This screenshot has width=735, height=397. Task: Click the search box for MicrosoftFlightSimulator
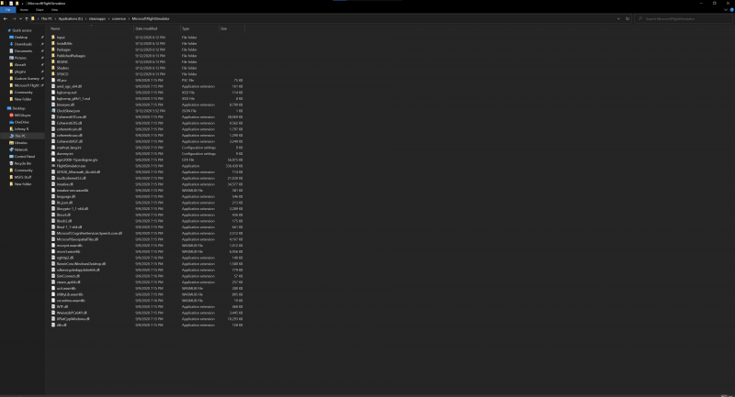684,18
